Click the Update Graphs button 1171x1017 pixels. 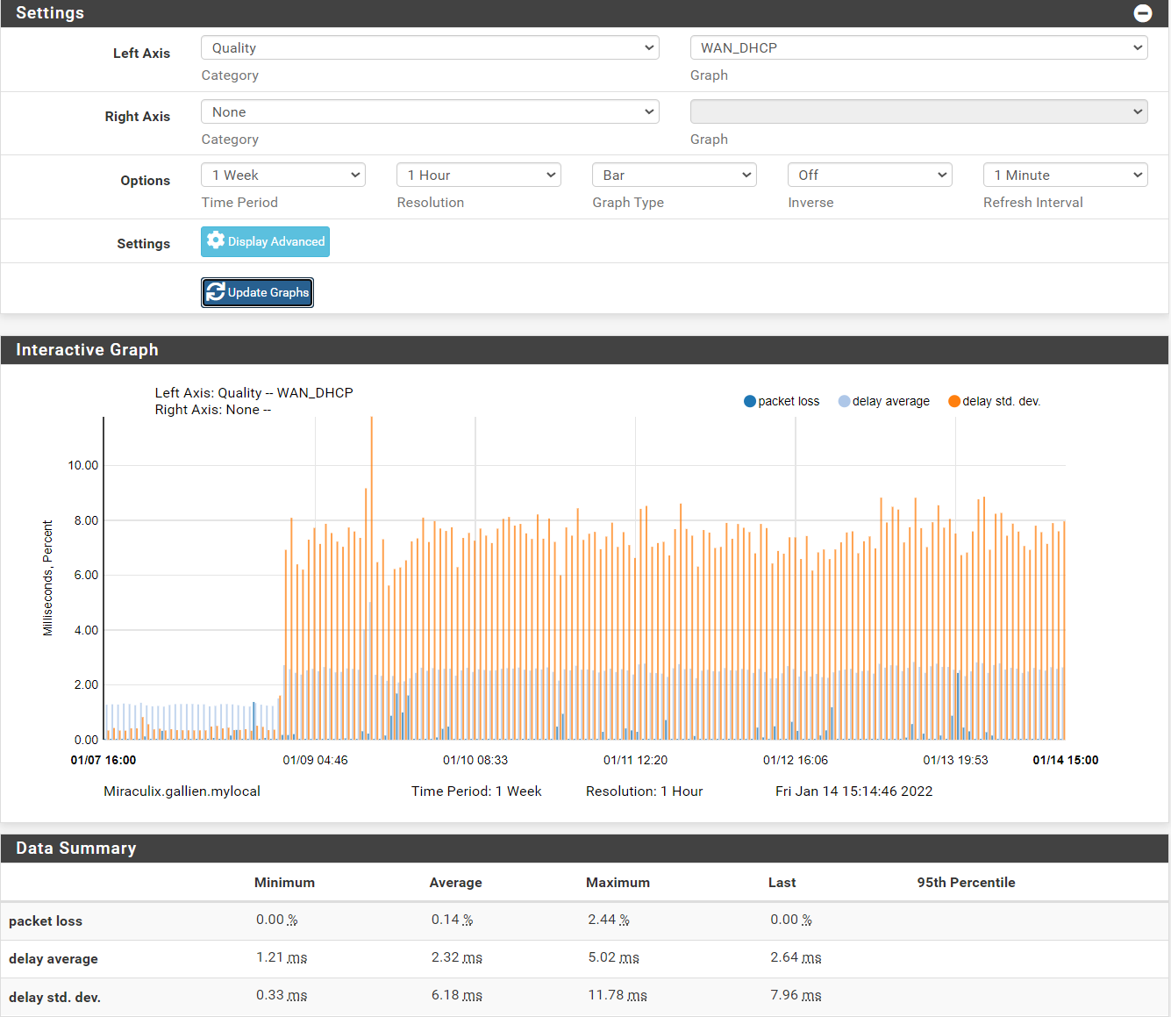[257, 292]
